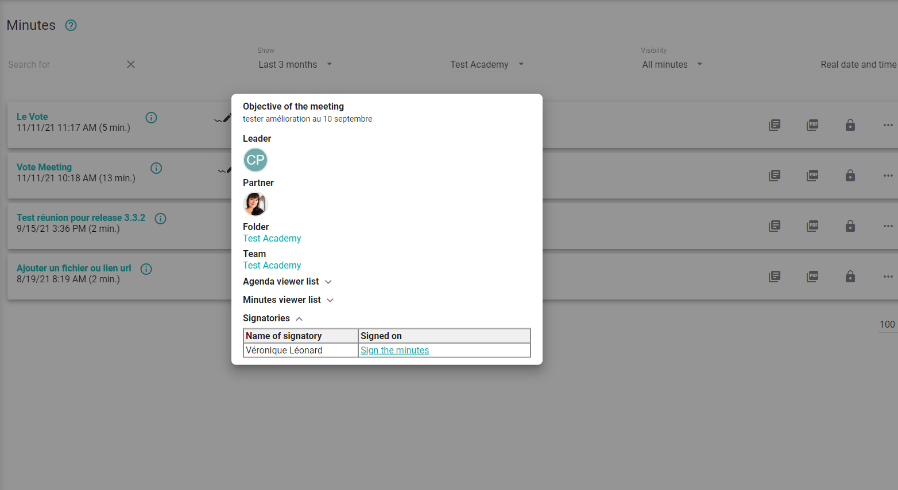898x490 pixels.
Task: Click the Véronique Léonard signatory cell
Action: 301,351
